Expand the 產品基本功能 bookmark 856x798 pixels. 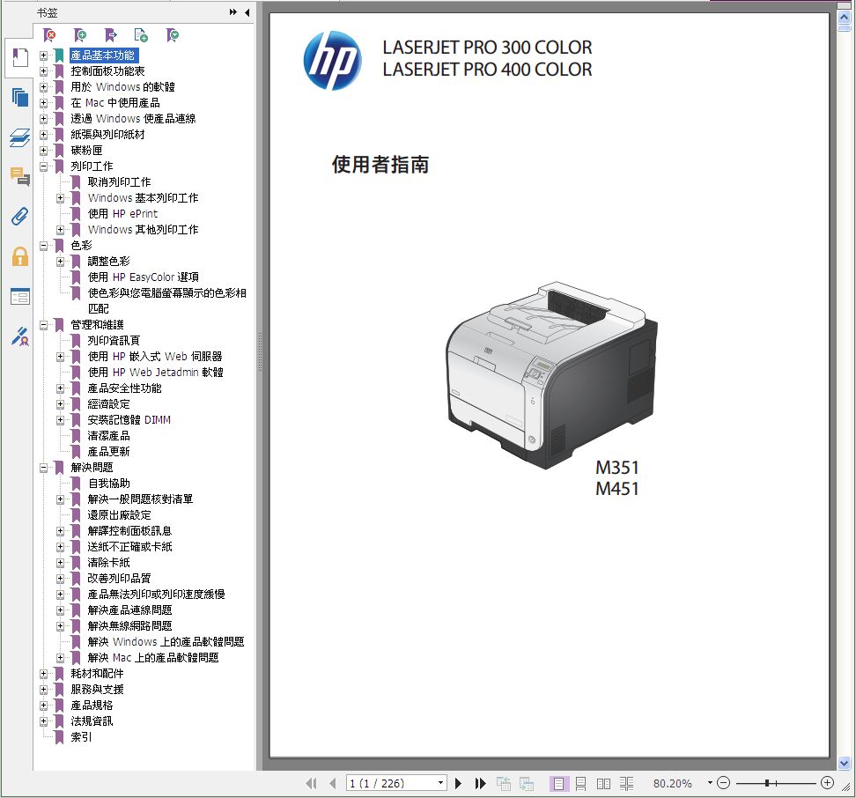[x=43, y=55]
